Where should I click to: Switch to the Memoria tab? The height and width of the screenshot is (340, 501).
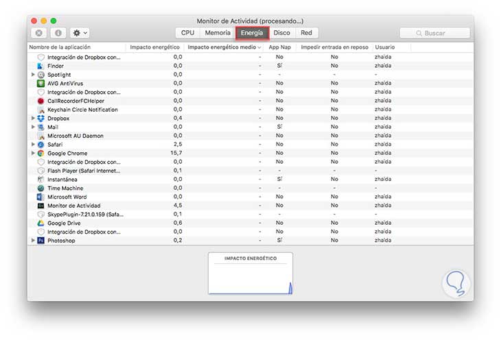pyautogui.click(x=218, y=33)
